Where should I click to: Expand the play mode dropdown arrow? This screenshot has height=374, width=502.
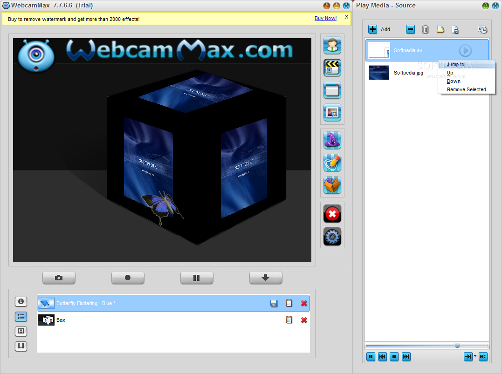(475, 356)
